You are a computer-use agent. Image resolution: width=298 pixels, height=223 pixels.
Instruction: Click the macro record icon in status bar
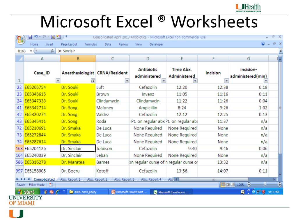pyautogui.click(x=51, y=184)
